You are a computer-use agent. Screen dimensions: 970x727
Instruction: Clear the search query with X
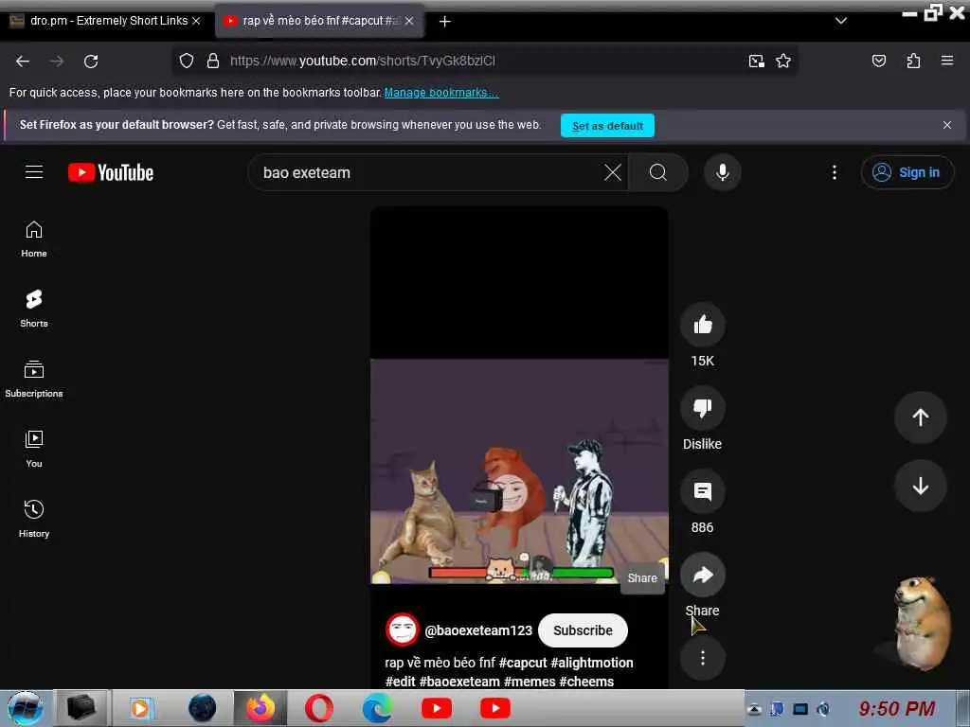pos(613,172)
